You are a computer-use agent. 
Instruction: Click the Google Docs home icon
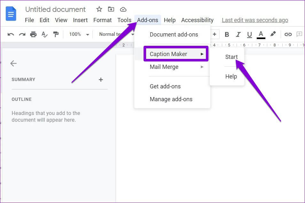(x=11, y=14)
